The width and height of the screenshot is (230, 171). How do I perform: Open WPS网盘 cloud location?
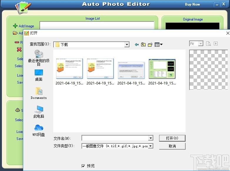(x=39, y=131)
